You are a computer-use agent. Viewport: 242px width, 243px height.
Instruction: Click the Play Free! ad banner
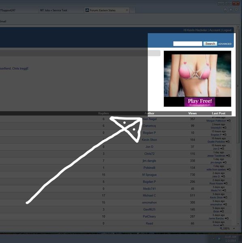tap(197, 79)
